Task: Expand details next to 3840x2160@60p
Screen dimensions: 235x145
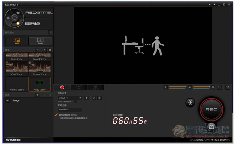Action: click(x=75, y=102)
